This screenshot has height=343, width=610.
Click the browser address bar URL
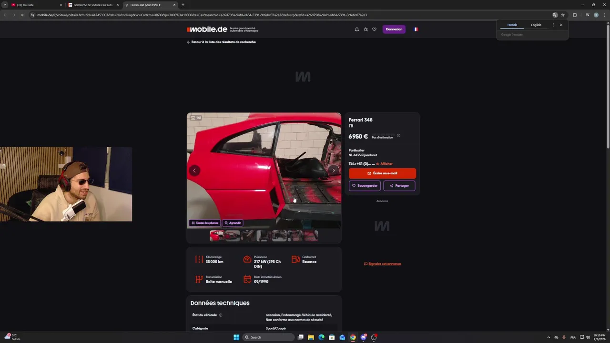point(202,15)
